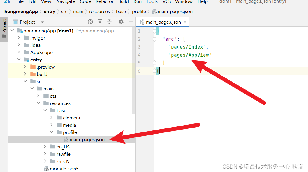Viewport: 308px width, 172px height.
Task: Expand the .idea folder
Action: tap(19, 45)
